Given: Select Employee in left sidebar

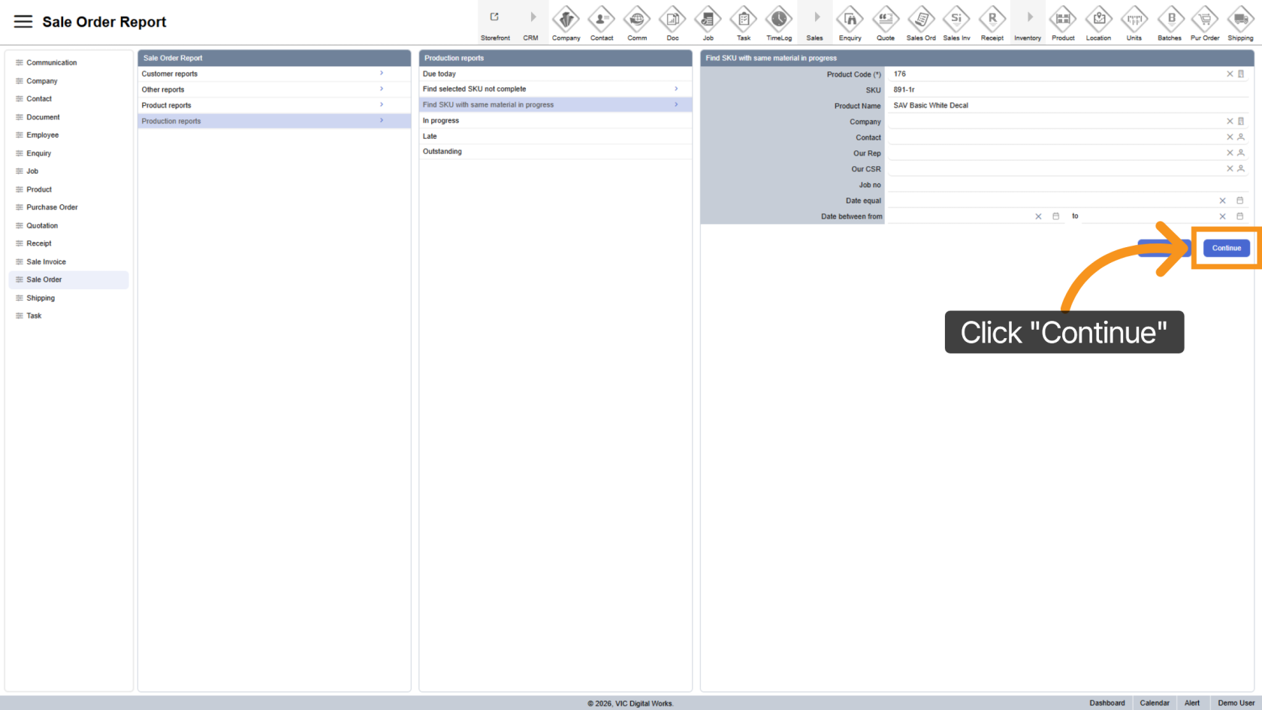Looking at the screenshot, I should pyautogui.click(x=68, y=135).
